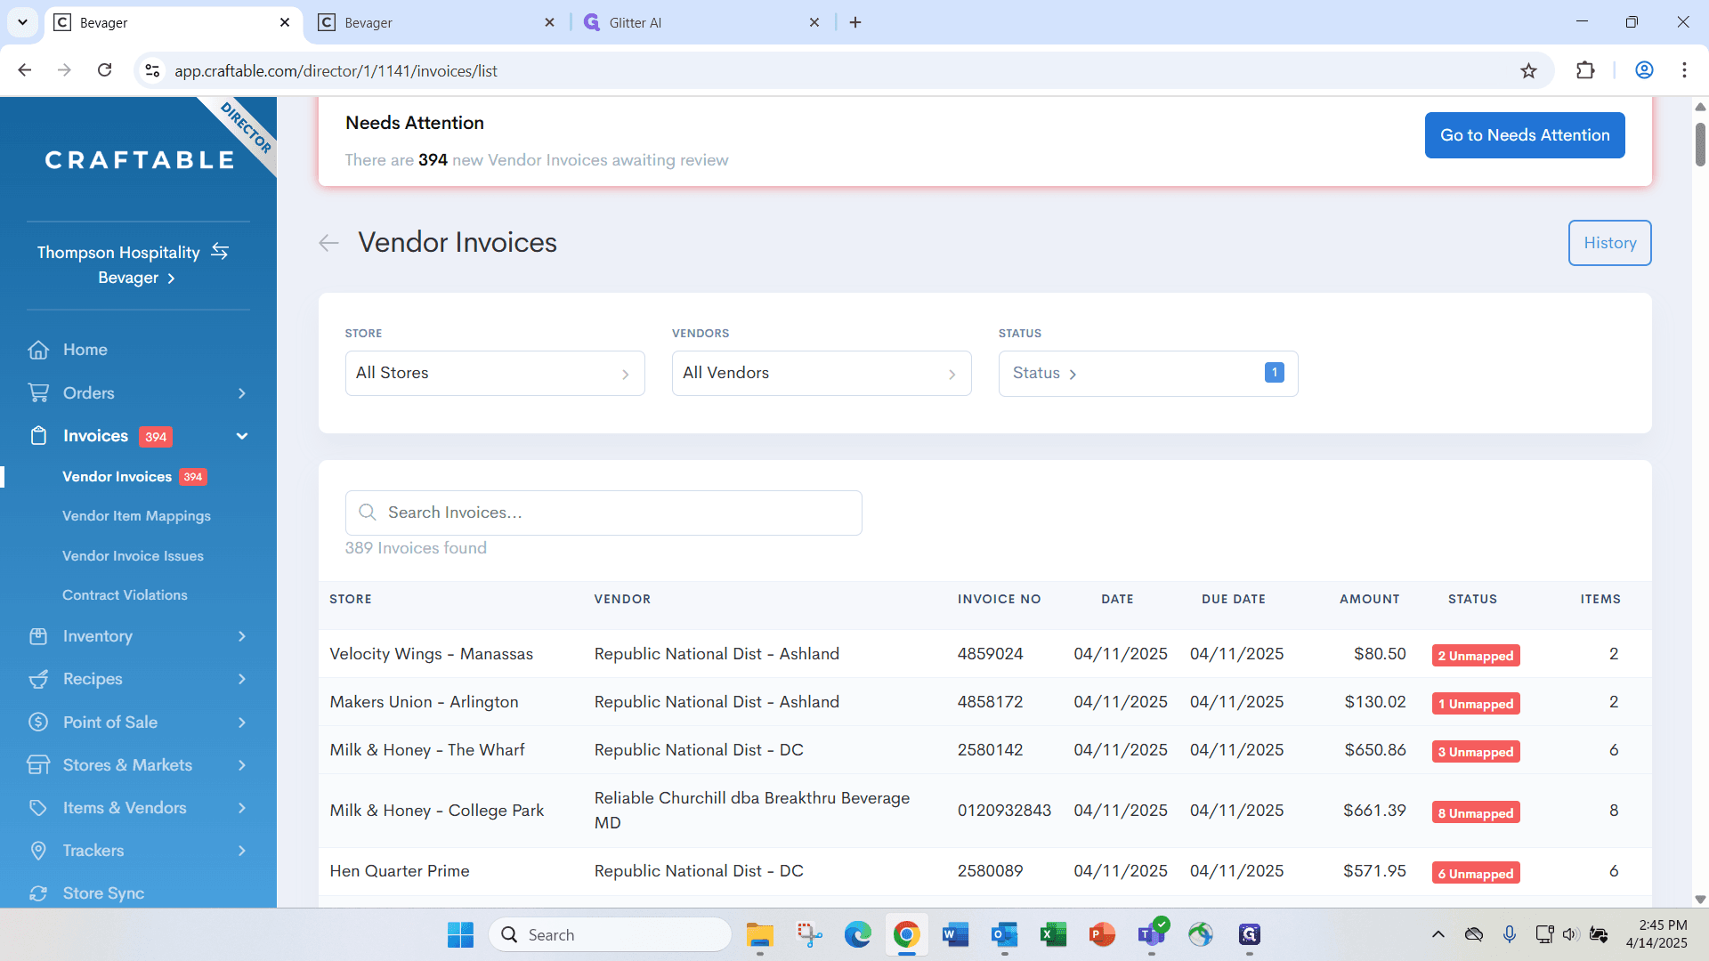Click the Orders cart icon
The width and height of the screenshot is (1709, 961).
38,392
